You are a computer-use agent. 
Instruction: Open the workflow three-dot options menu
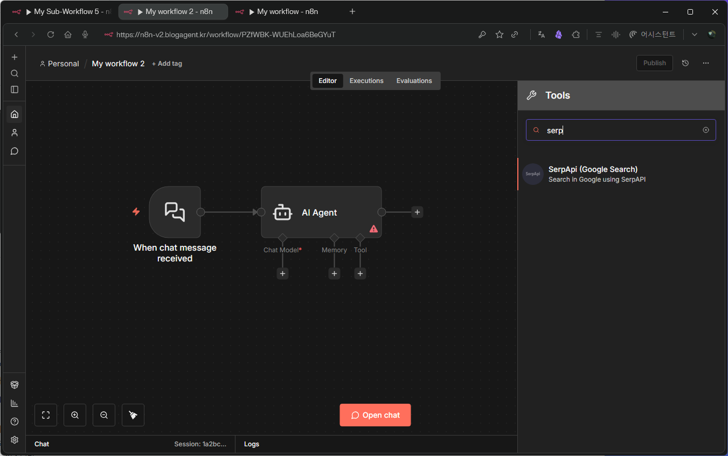[x=706, y=63]
